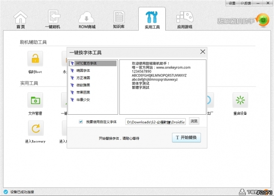Click the 开始替换字体，请耐心等待 message
Image resolution: width=274 pixels, height=196 pixels.
coord(119,138)
